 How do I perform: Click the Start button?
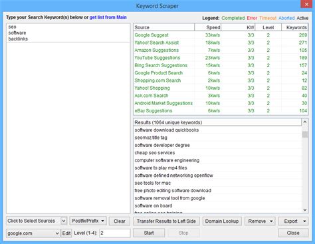point(149,233)
